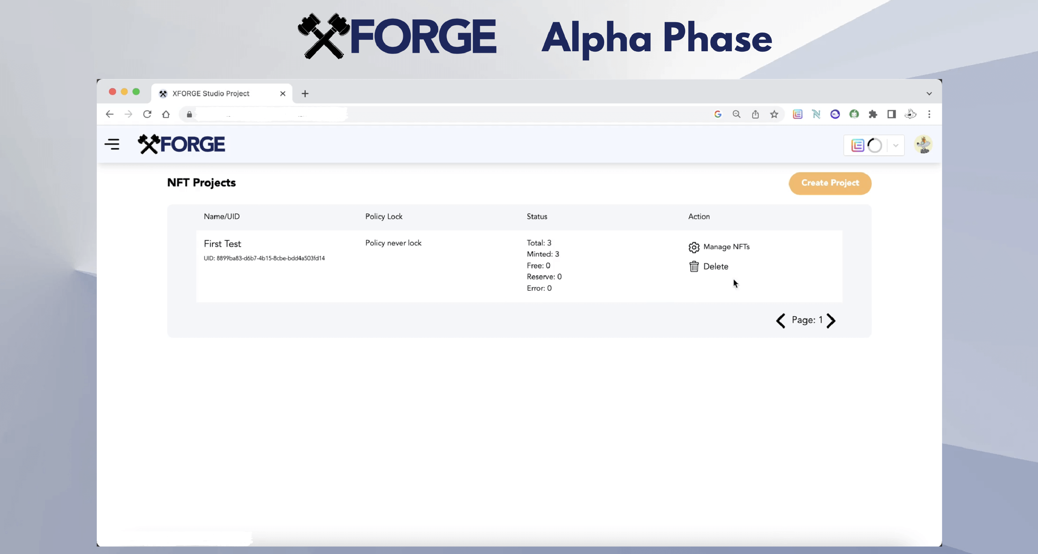Click the XFORGE logo in the header
1038x554 pixels.
[x=181, y=144]
